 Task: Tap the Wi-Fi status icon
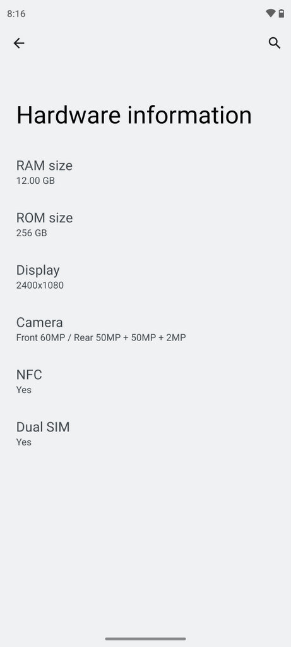(270, 13)
